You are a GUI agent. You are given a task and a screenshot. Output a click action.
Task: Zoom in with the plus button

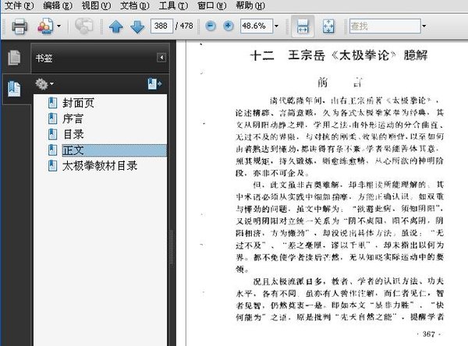229,26
